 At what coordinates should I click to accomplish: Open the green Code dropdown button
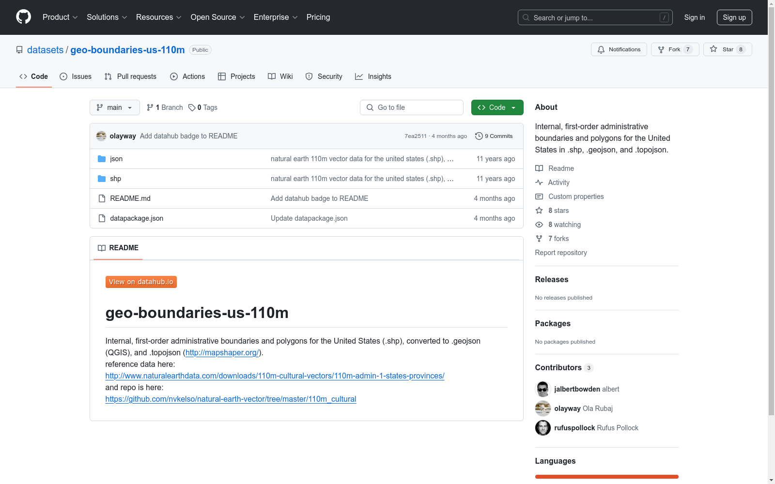pyautogui.click(x=497, y=107)
